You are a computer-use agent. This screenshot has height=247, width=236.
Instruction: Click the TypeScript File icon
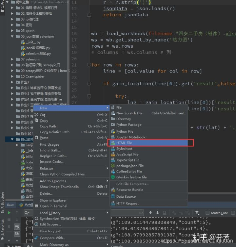(x=113, y=160)
